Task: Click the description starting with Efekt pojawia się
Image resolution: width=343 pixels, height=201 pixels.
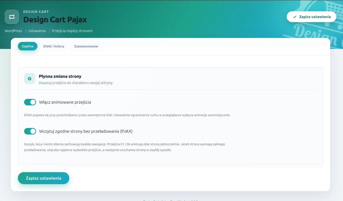Action: point(127,115)
